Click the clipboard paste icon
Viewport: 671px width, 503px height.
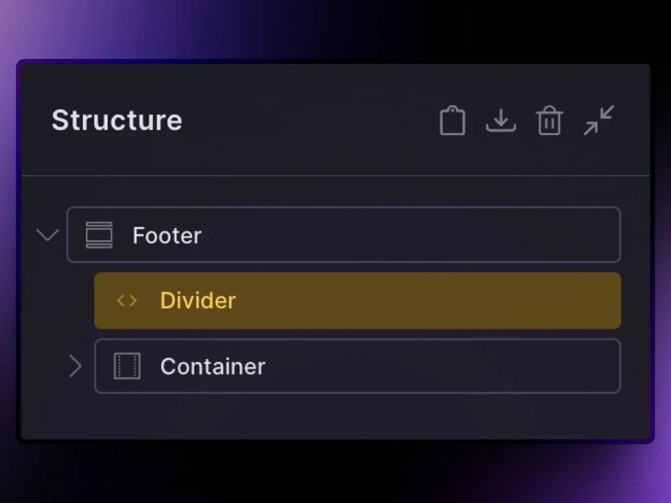(x=452, y=121)
